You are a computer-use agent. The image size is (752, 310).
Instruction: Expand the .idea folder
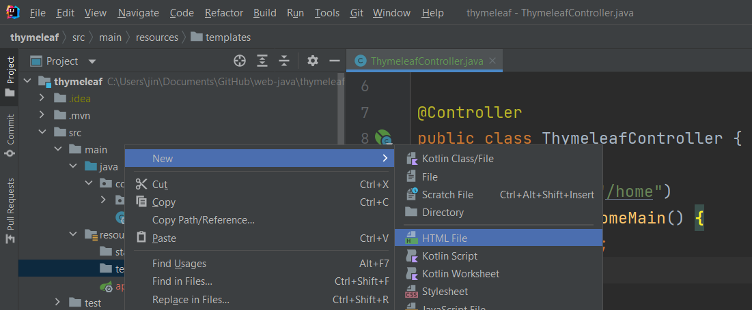tap(42, 99)
